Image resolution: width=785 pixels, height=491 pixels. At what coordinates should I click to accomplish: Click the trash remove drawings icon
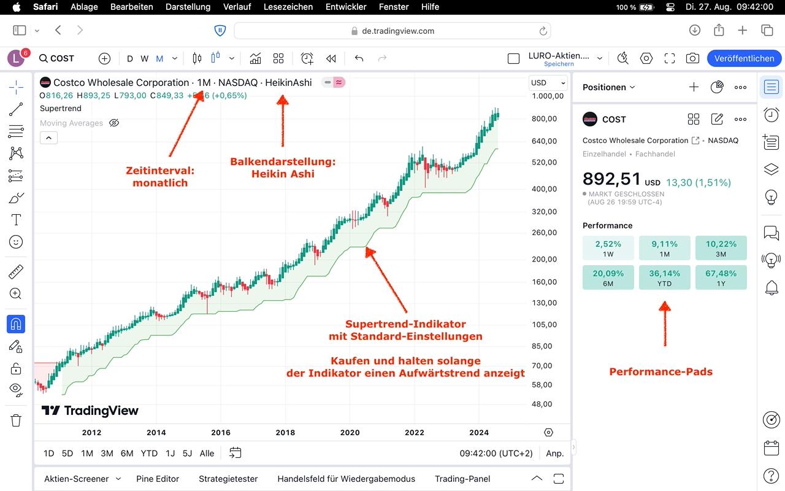pyautogui.click(x=16, y=420)
